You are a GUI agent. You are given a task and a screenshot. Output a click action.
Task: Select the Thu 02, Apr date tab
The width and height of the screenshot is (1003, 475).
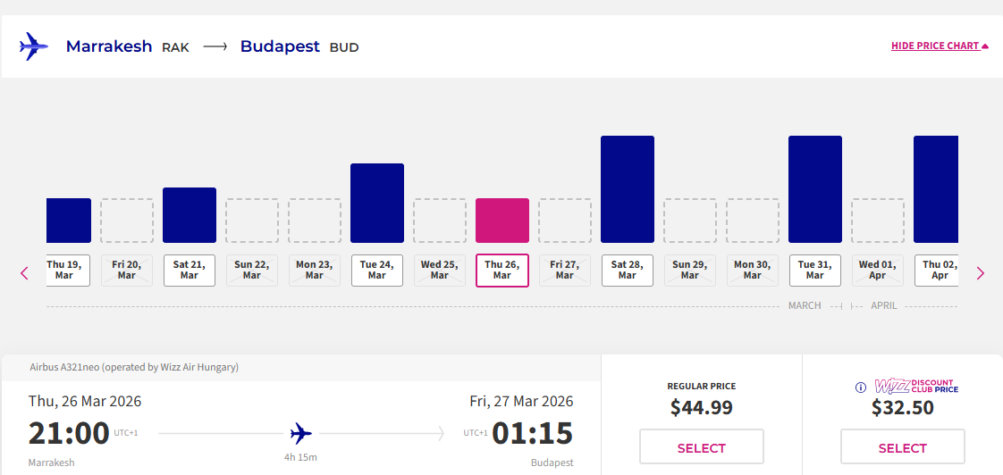point(937,271)
